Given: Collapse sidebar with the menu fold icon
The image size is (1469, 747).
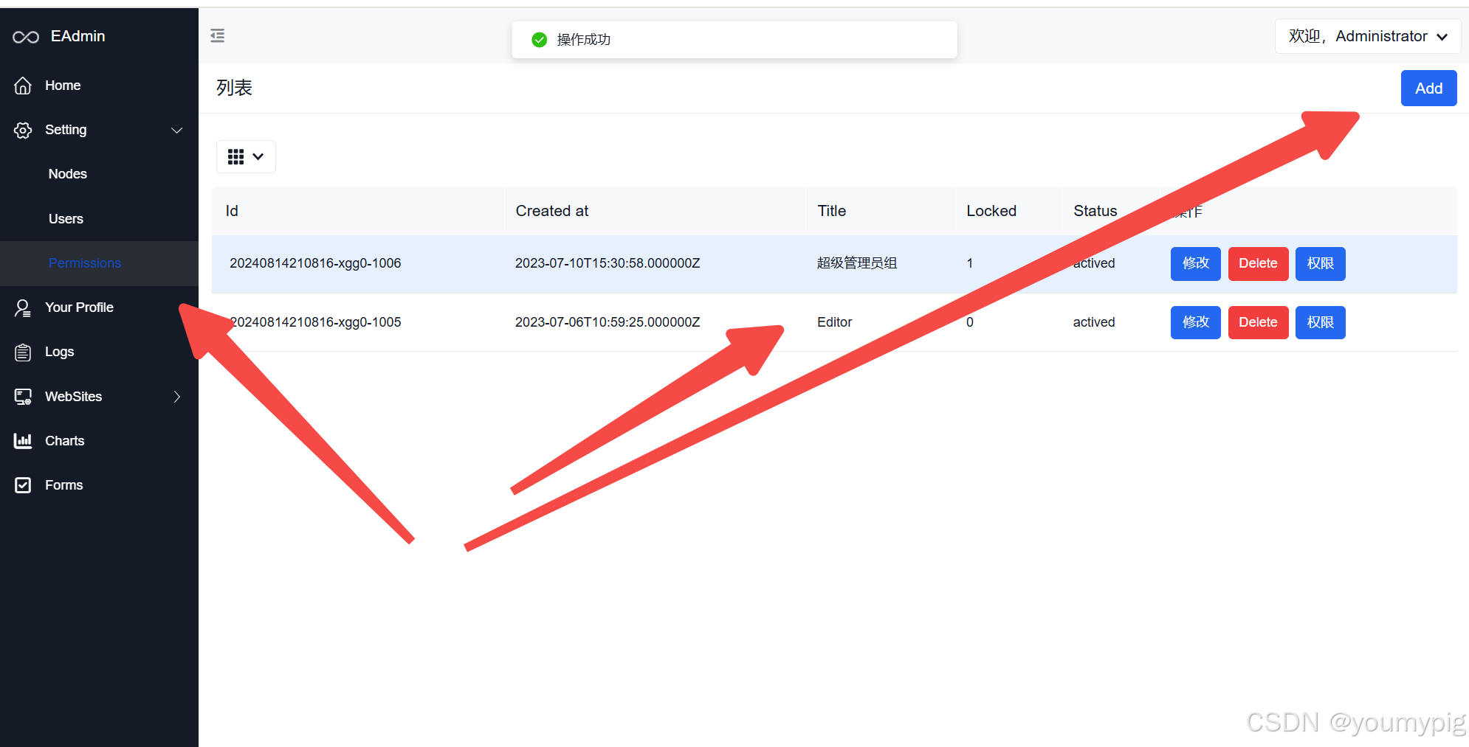Looking at the screenshot, I should click(x=217, y=35).
